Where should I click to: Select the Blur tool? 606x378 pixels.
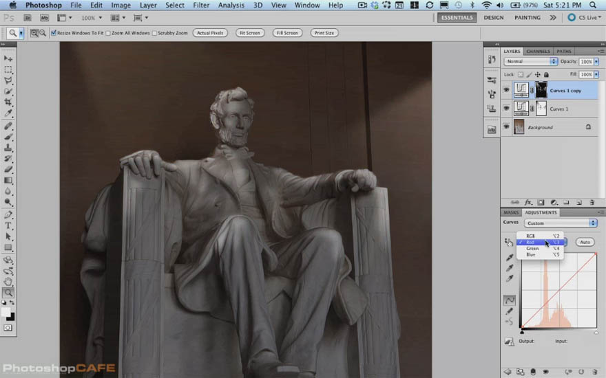click(x=8, y=191)
